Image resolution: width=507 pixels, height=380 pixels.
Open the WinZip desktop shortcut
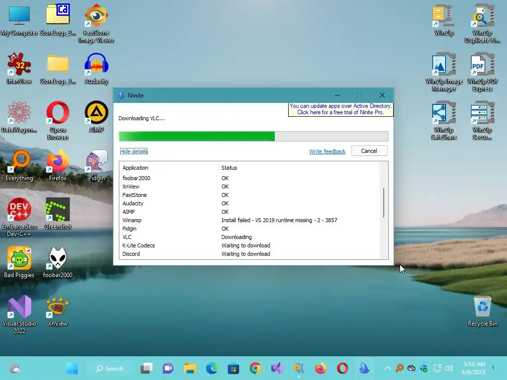(x=444, y=20)
